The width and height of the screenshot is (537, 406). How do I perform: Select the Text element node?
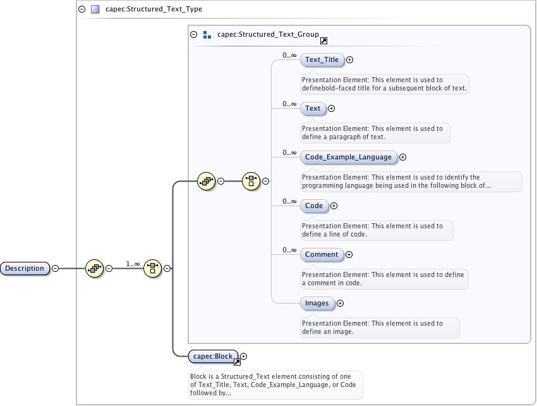(x=313, y=109)
